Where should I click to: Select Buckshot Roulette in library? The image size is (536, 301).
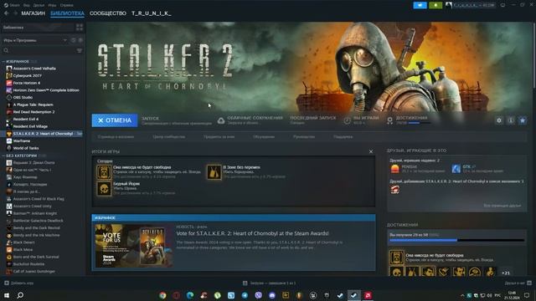(x=28, y=264)
